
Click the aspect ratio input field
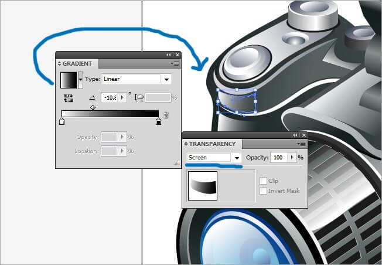(158, 98)
